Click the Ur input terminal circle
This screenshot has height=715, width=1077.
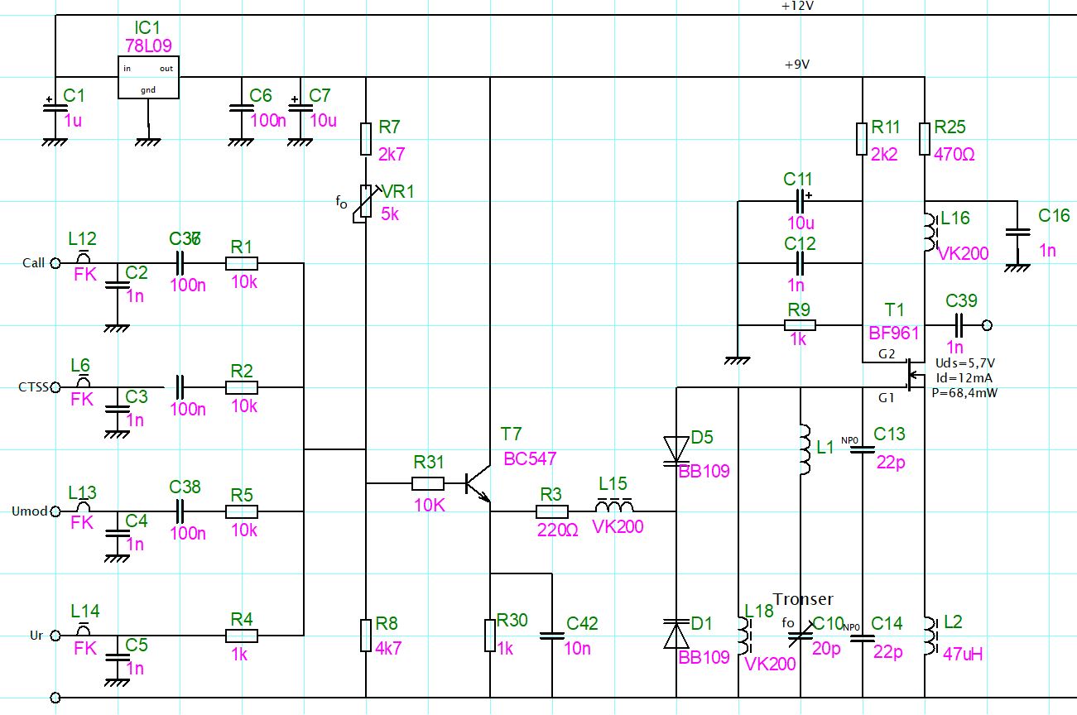pyautogui.click(x=55, y=636)
